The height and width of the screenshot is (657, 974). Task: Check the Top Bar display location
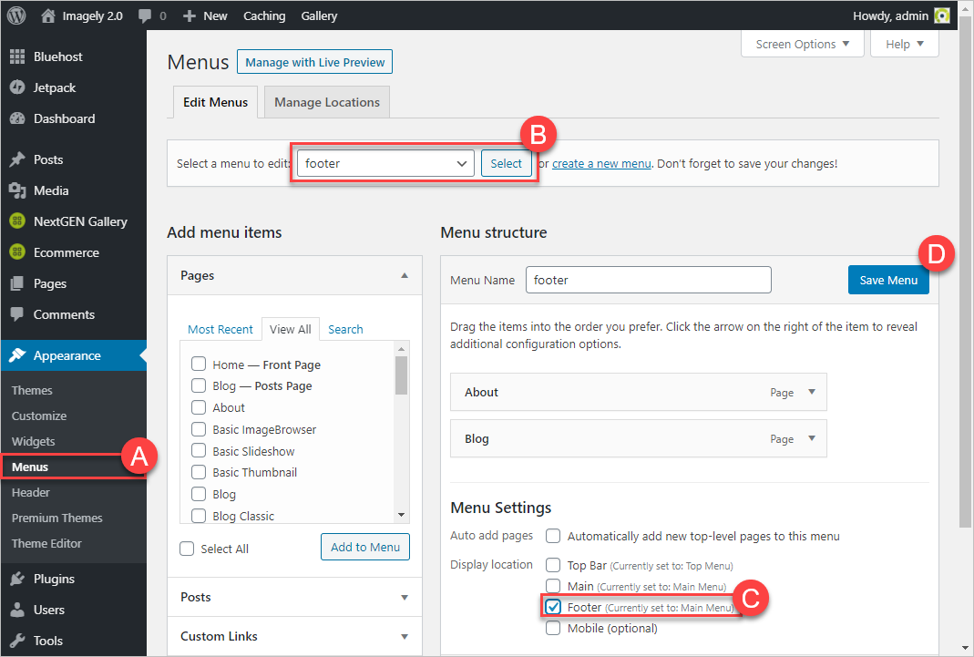tap(553, 565)
